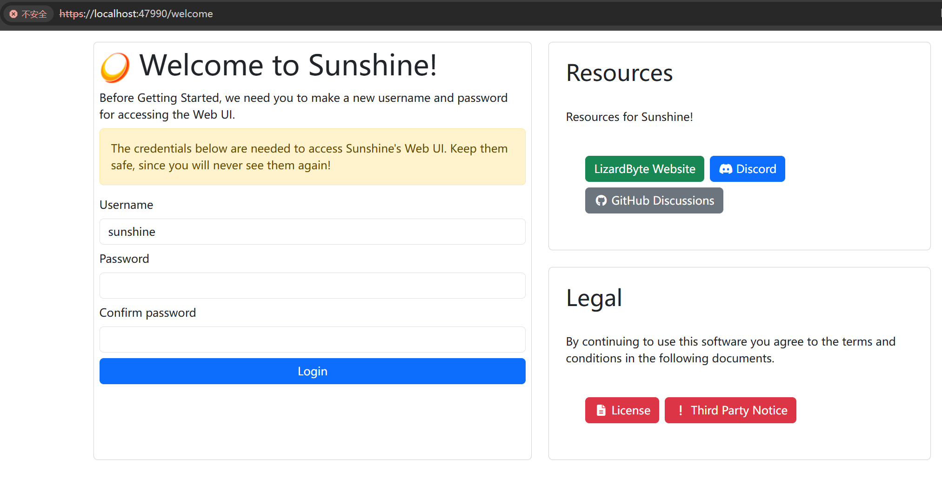This screenshot has height=480, width=942.
Task: Click the Resources panel heading
Action: pos(619,73)
